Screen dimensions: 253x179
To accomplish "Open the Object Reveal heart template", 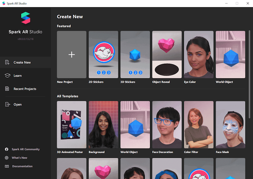I will tap(167, 55).
